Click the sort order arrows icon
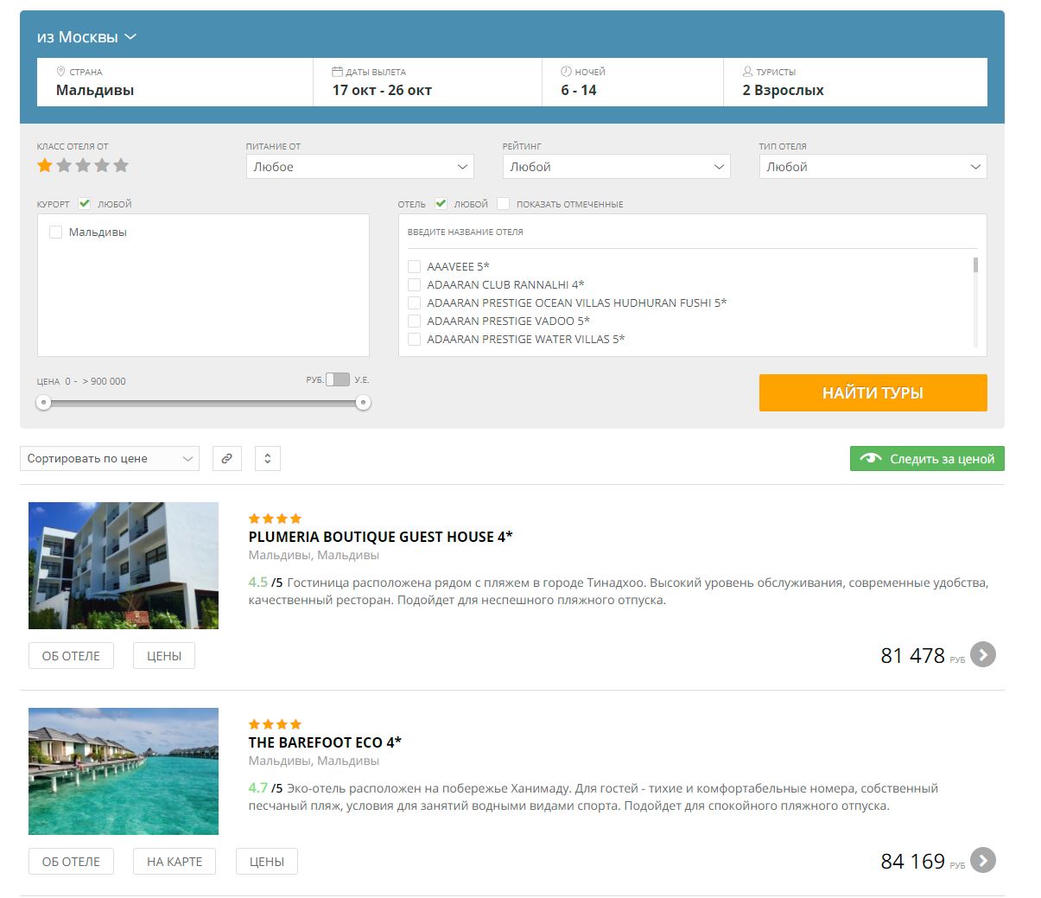 click(x=268, y=459)
